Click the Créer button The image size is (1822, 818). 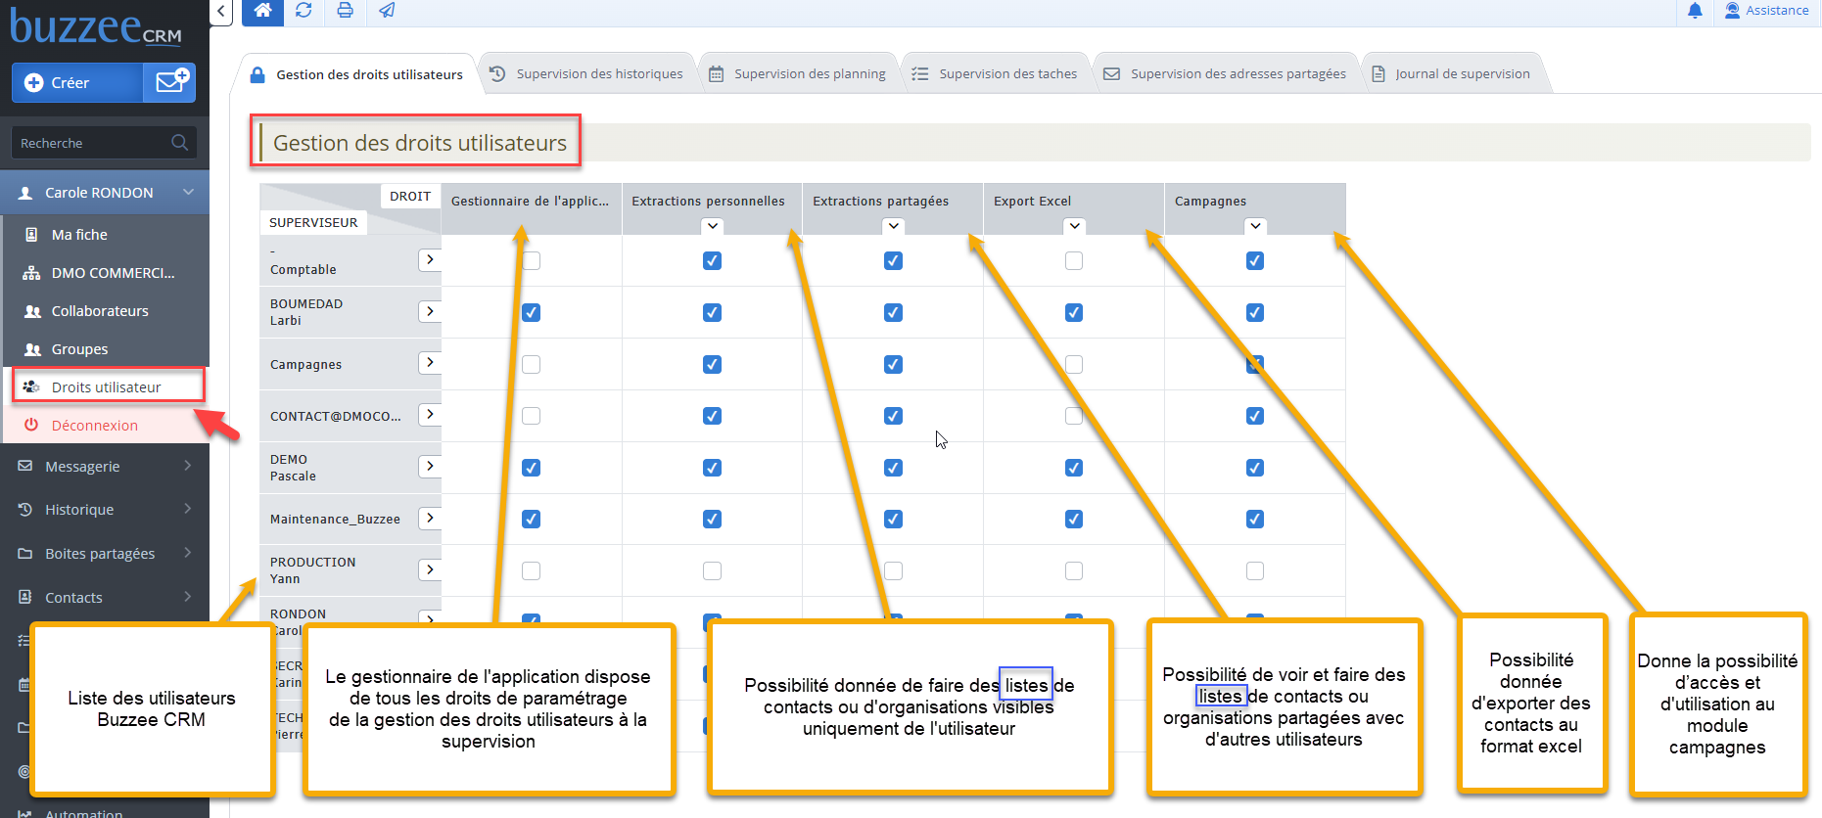77,82
